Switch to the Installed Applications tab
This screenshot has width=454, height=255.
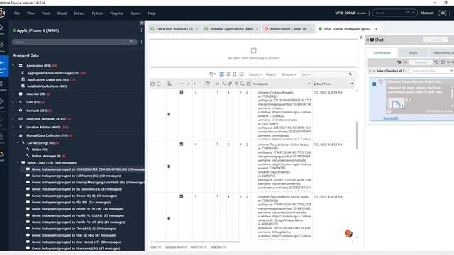[x=231, y=29]
